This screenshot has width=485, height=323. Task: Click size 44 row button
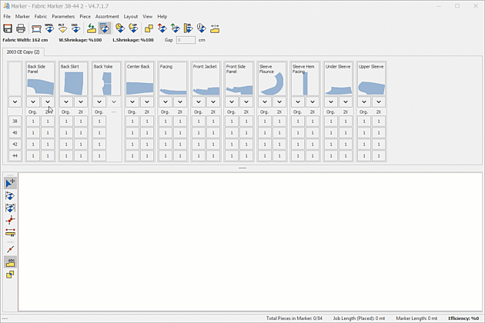pyautogui.click(x=15, y=156)
